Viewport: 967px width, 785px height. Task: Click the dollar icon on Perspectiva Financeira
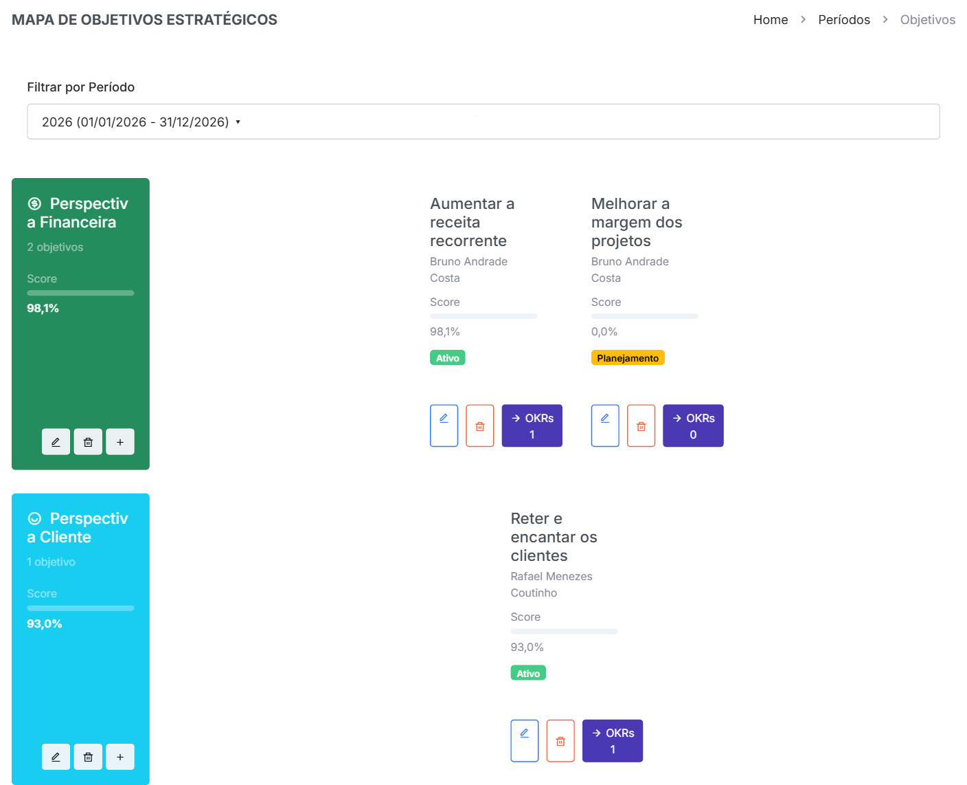click(x=34, y=203)
